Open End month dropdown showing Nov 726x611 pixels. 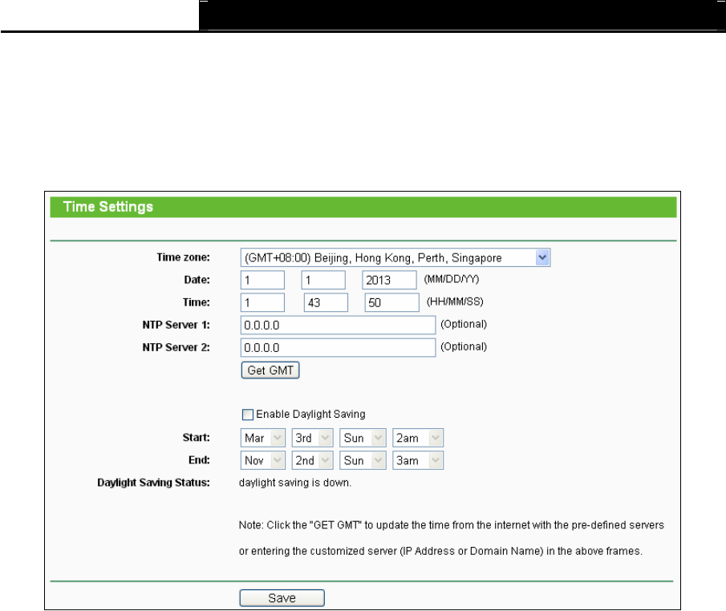(262, 460)
